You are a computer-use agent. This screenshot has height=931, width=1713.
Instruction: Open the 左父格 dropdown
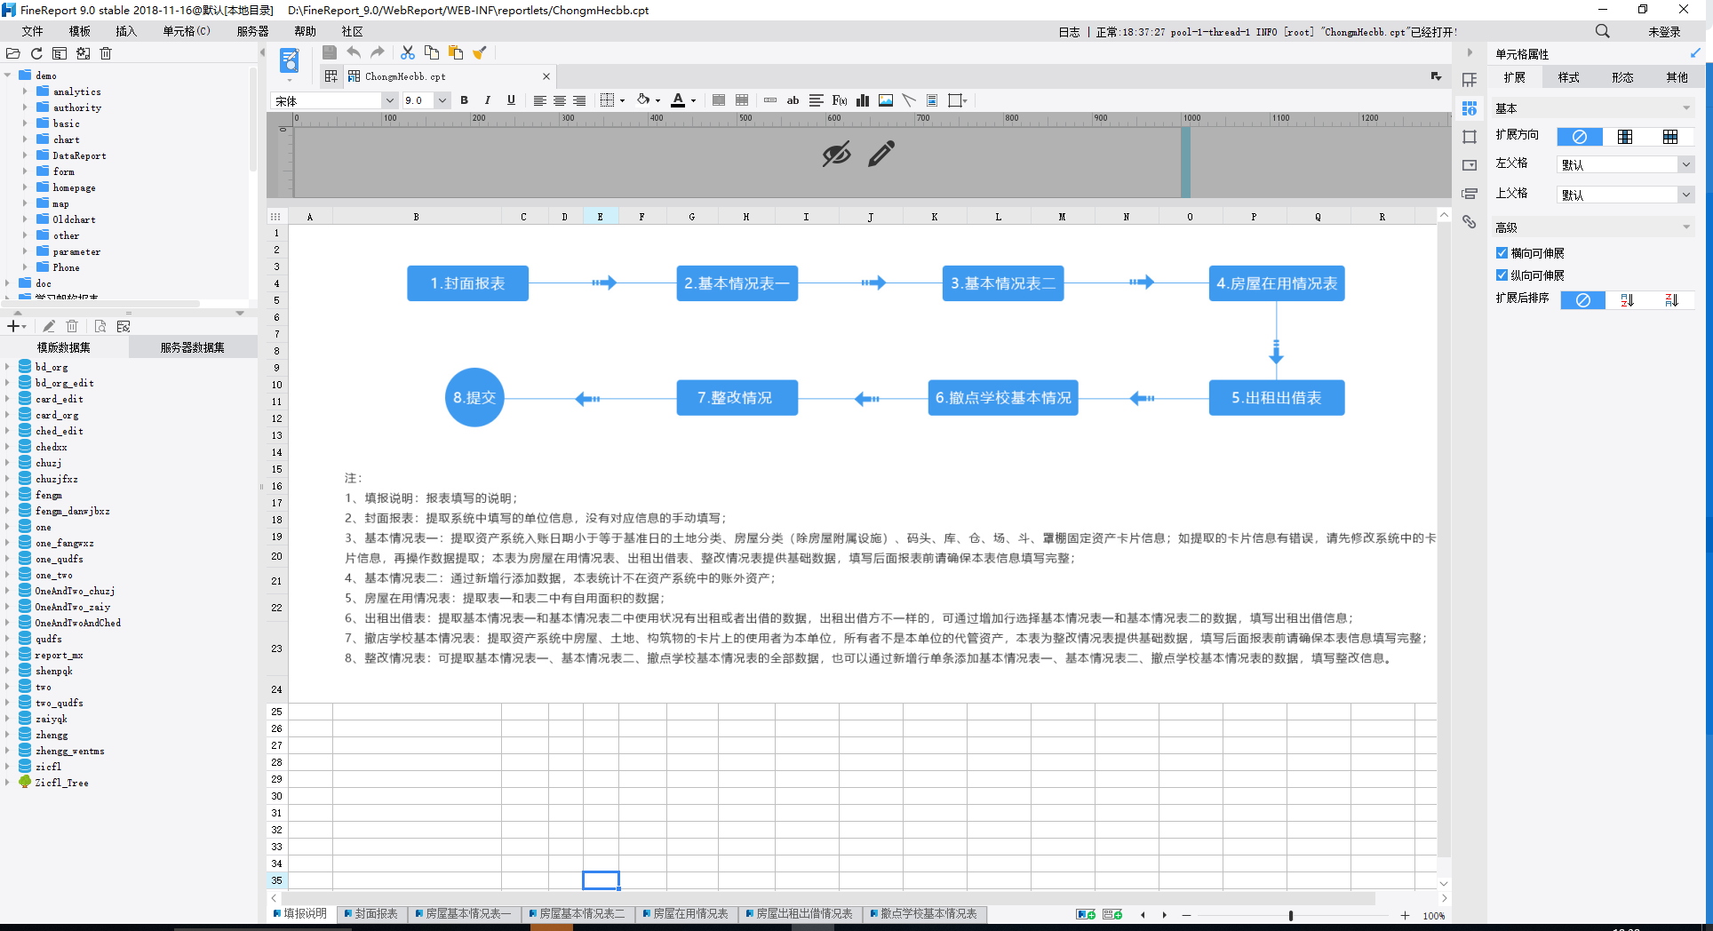(x=1685, y=164)
